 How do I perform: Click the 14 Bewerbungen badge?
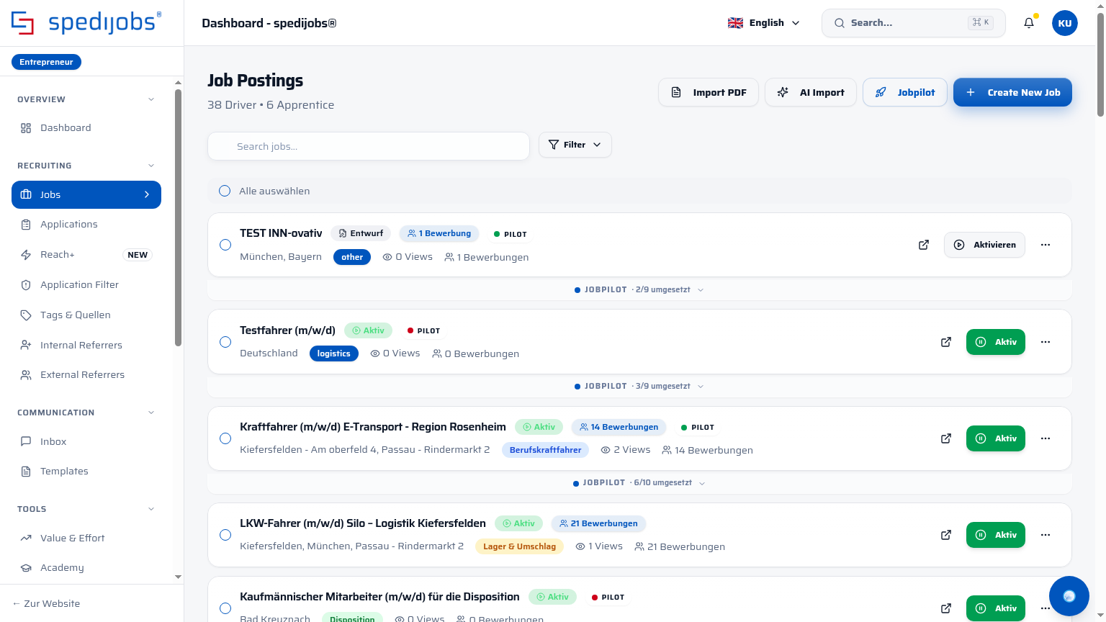click(619, 427)
